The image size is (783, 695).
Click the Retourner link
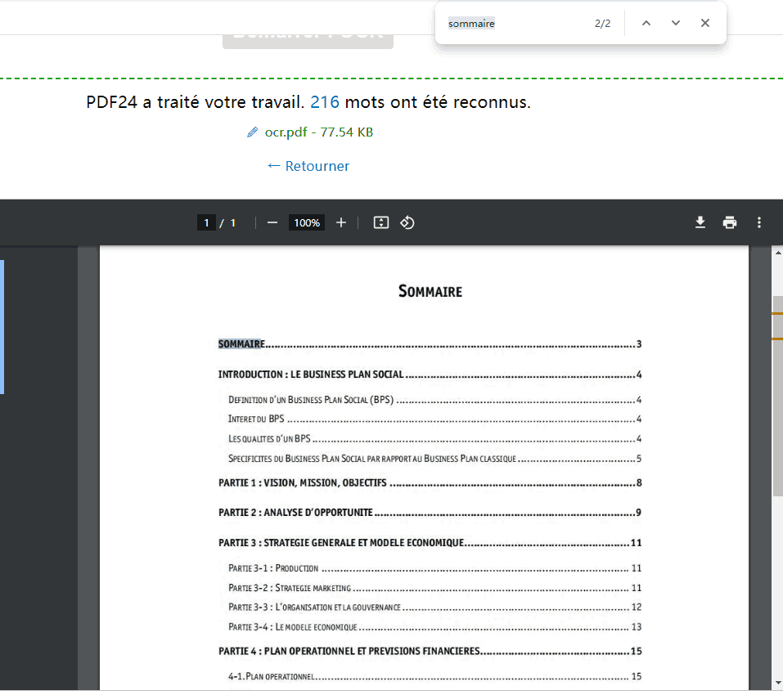pyautogui.click(x=308, y=166)
